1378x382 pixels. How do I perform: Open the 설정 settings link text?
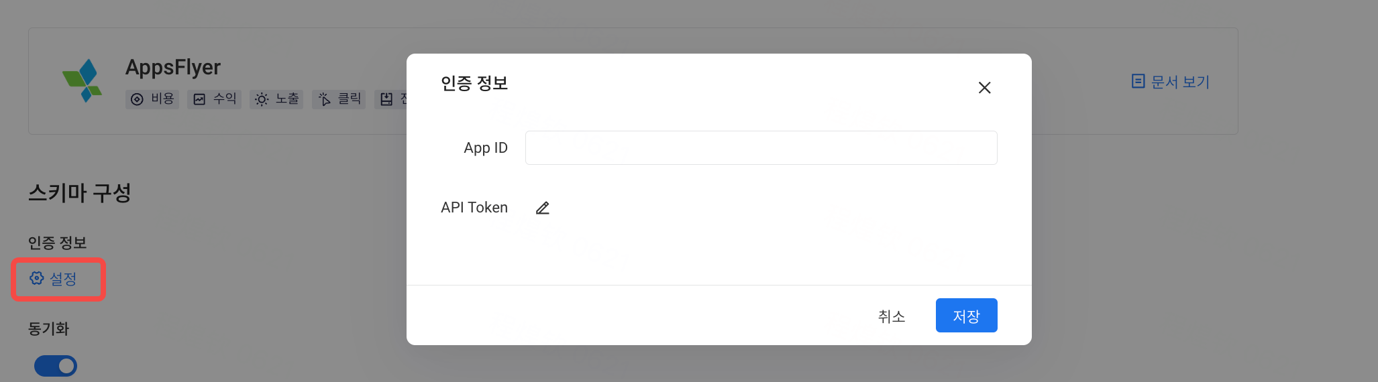(x=63, y=279)
